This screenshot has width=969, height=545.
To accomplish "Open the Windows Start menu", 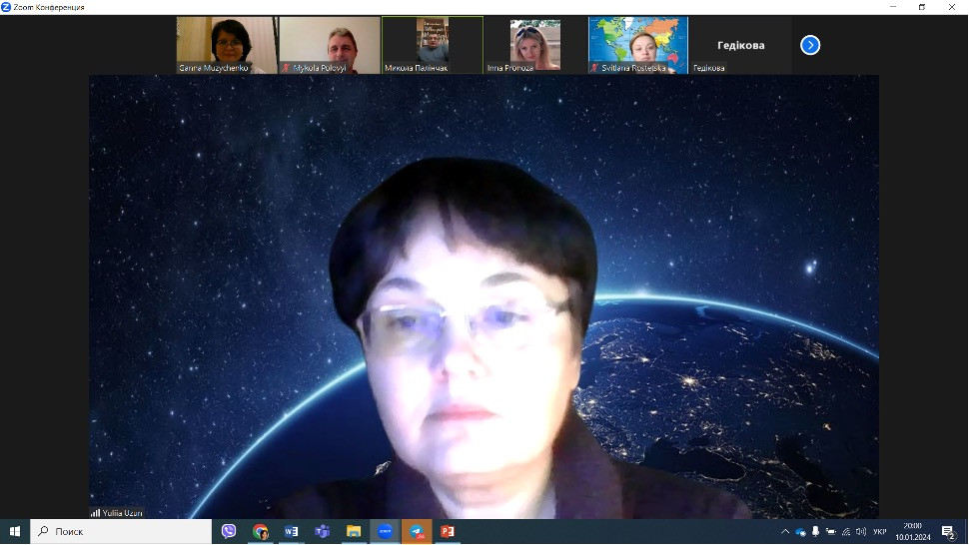I will coord(15,531).
